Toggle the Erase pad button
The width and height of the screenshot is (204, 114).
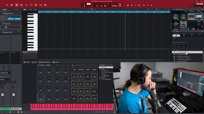(x=94, y=70)
